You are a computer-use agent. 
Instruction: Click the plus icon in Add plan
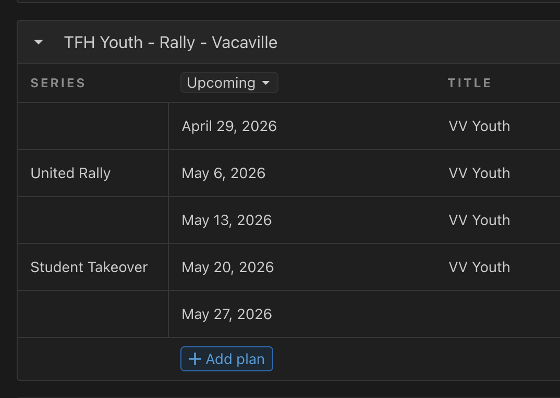(194, 359)
